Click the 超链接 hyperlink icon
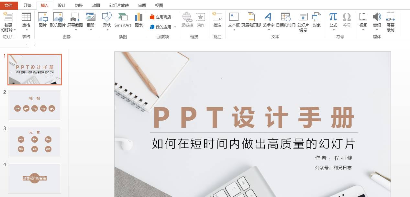This screenshot has width=410, height=197. coord(187,17)
